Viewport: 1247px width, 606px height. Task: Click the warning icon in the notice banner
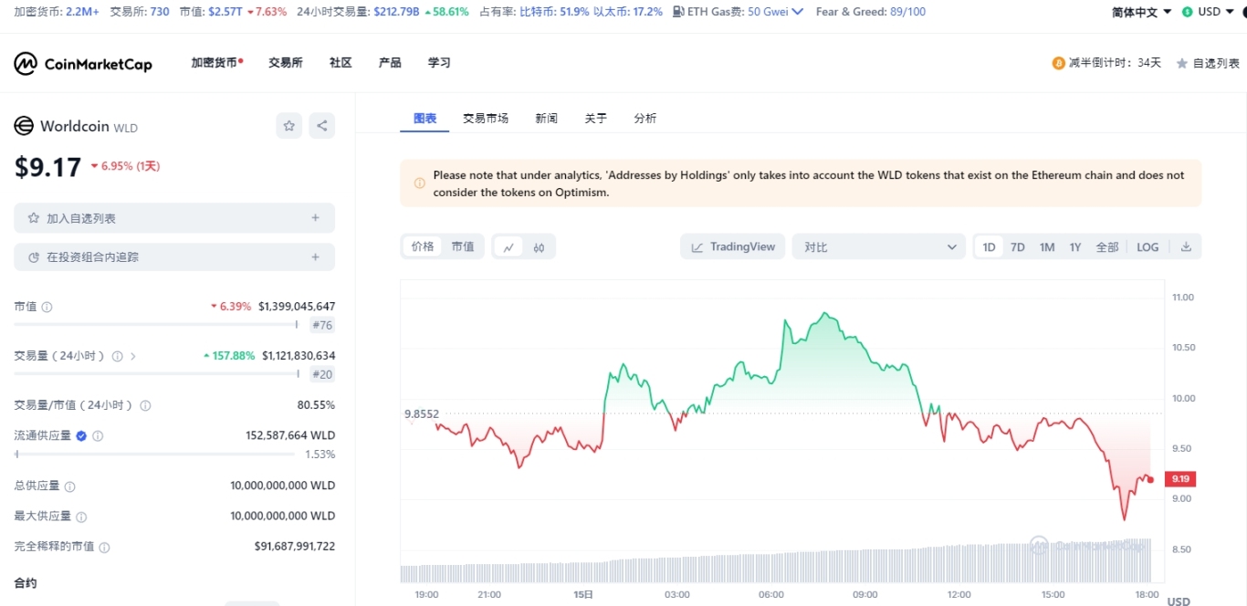click(x=420, y=183)
